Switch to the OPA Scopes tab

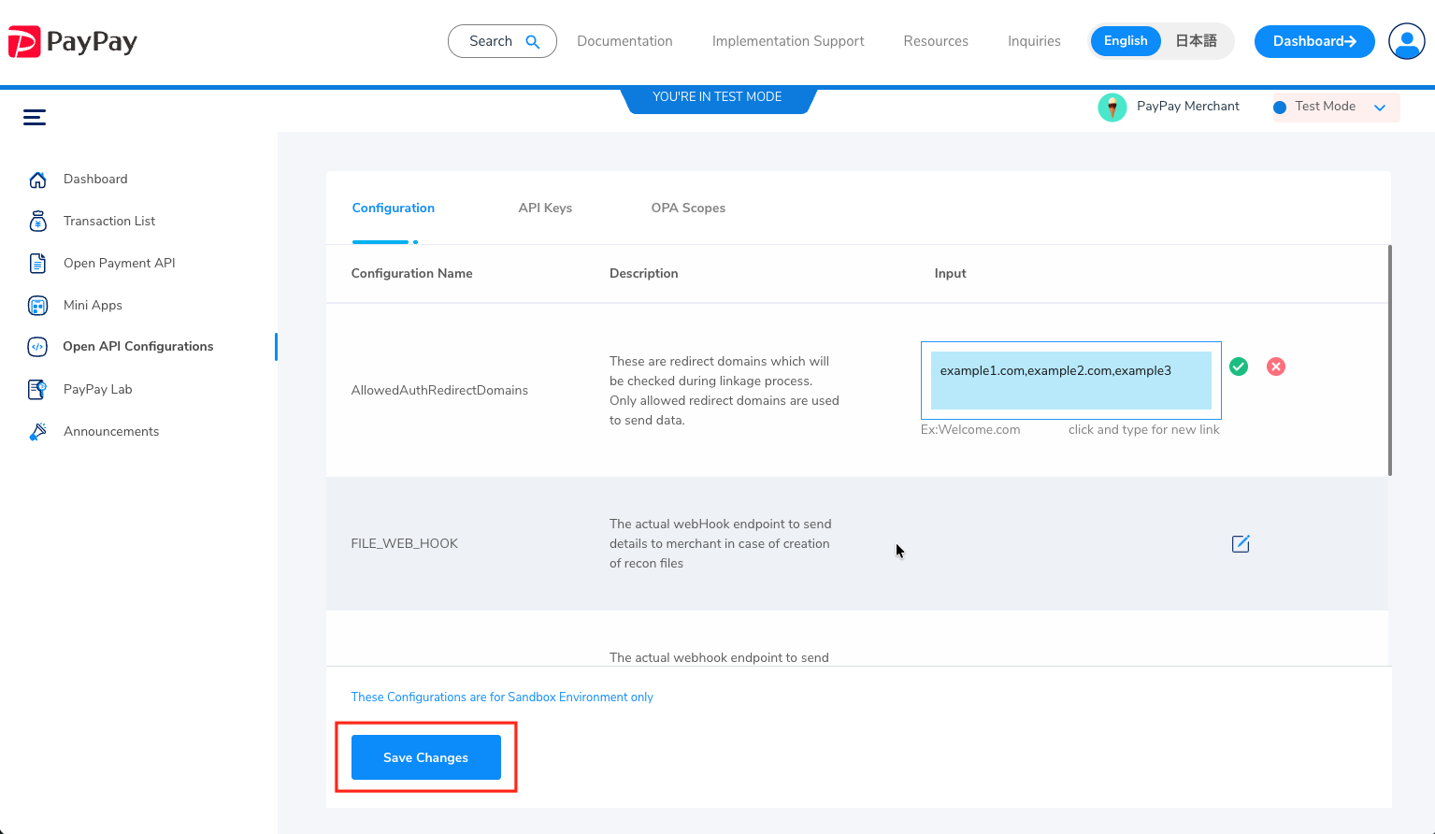point(688,208)
